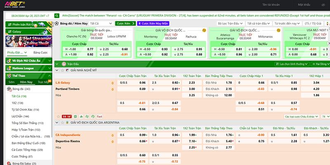
Task: Click Cược Xiên button
Action: [x=125, y=24]
